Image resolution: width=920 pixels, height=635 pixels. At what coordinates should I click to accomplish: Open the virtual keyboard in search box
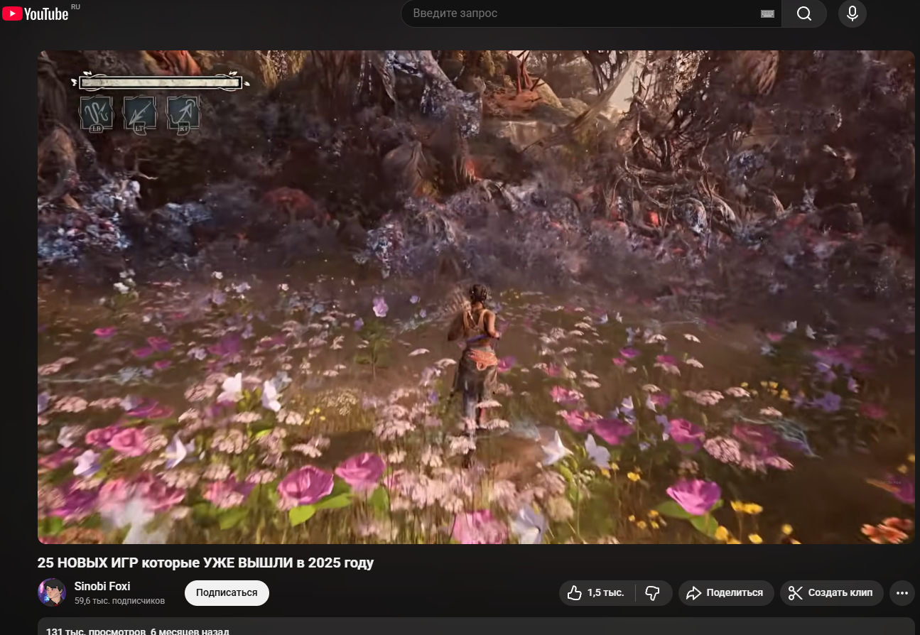767,13
